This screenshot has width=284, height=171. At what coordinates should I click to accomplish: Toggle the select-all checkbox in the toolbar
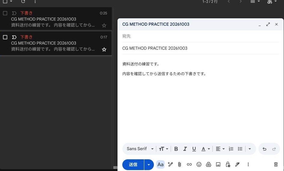coord(5,1)
